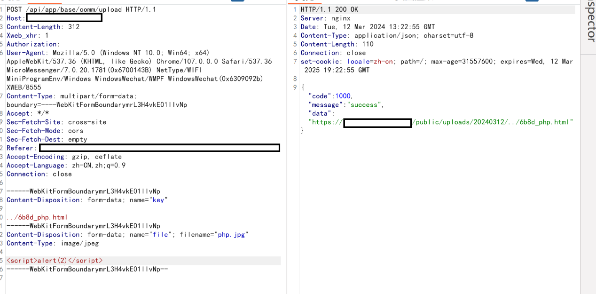Click the Date: Tue, 12 Mar 2024 header
Screen dimensions: 596x294
(368, 27)
